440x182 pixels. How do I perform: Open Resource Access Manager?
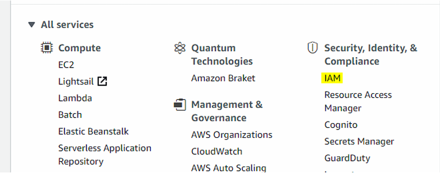[x=358, y=101]
